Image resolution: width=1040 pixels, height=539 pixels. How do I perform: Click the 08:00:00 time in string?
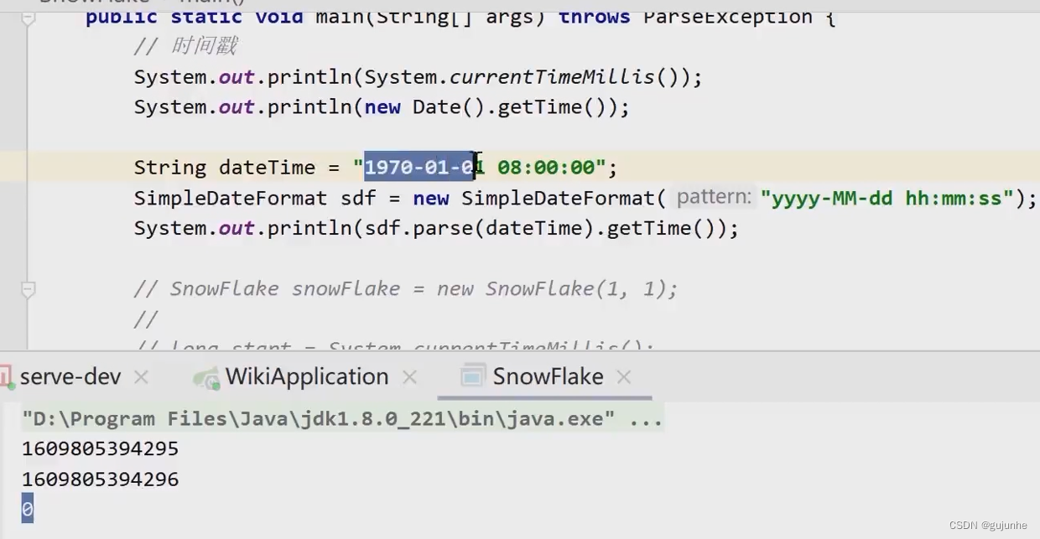pyautogui.click(x=546, y=167)
